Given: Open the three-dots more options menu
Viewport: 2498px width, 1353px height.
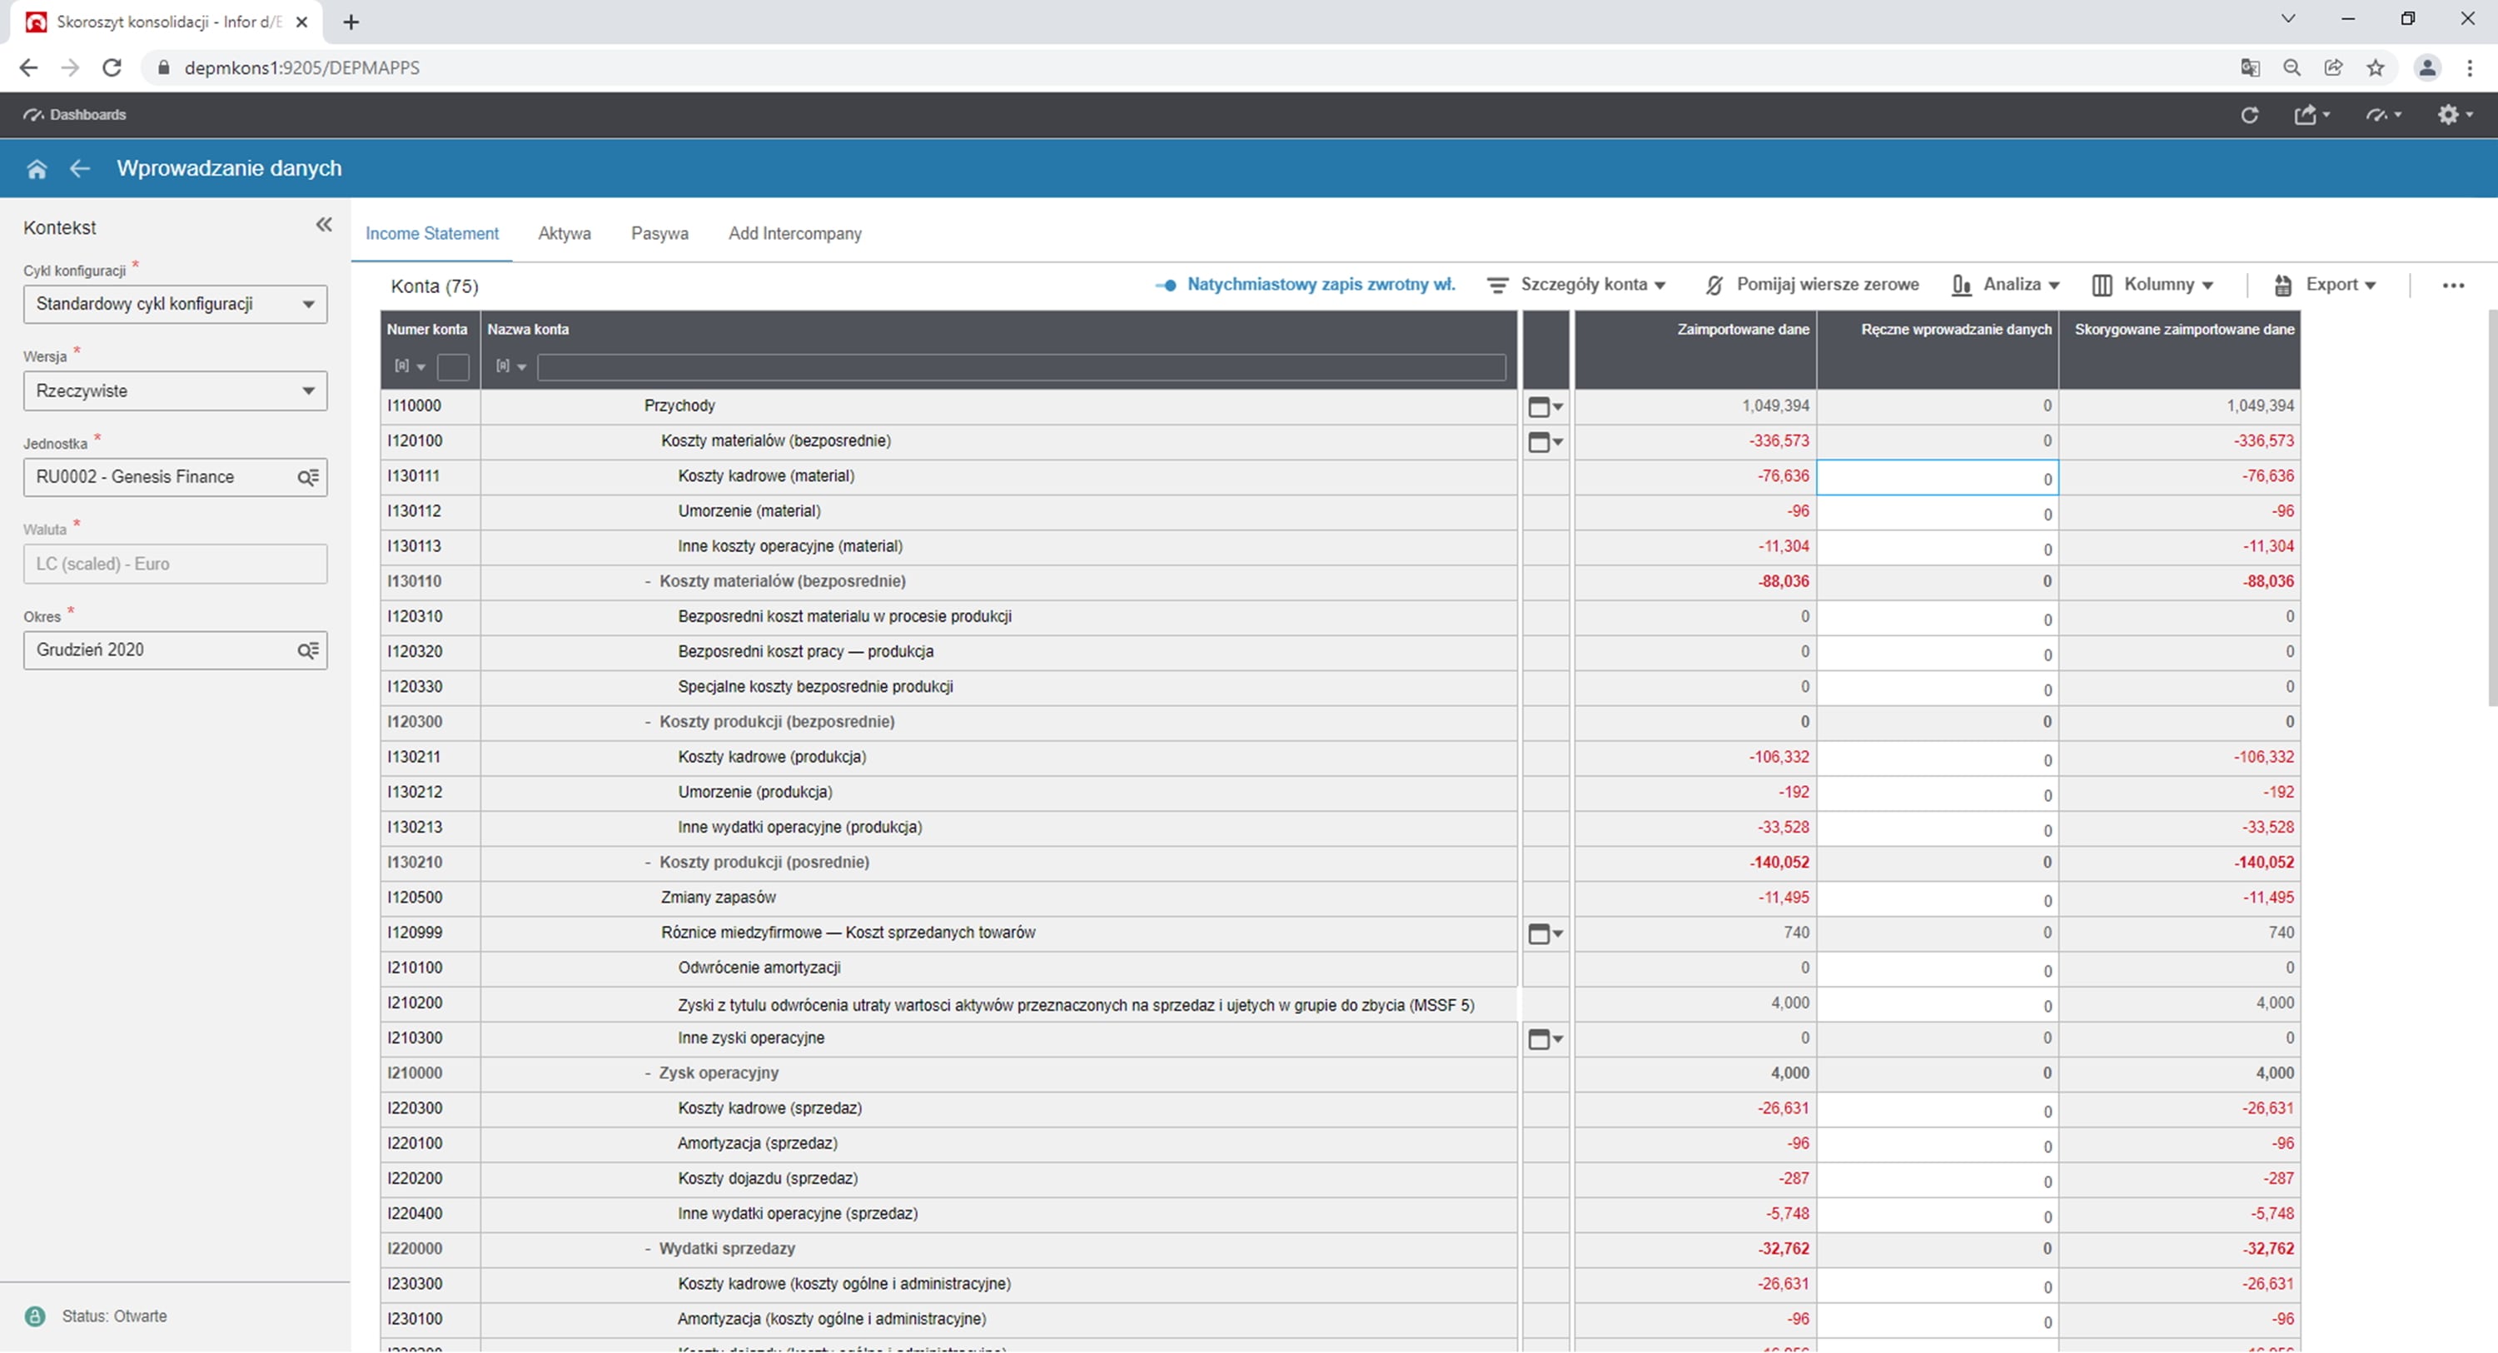Looking at the screenshot, I should (x=2452, y=285).
